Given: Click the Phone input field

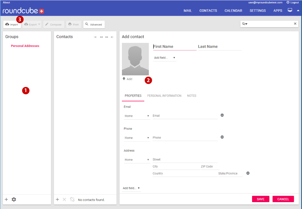Looking at the screenshot, I should click(185, 137).
